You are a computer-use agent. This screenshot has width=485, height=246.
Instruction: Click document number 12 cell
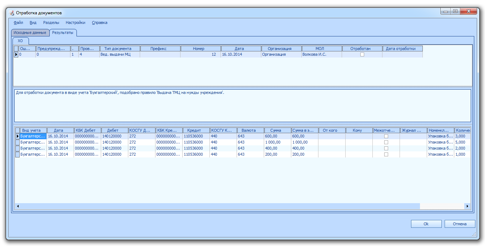(201, 55)
